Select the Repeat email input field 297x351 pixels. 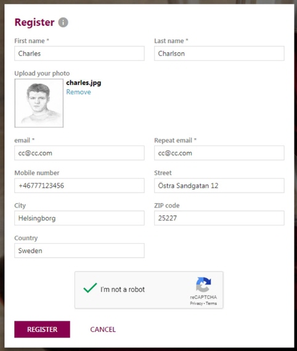(219, 153)
